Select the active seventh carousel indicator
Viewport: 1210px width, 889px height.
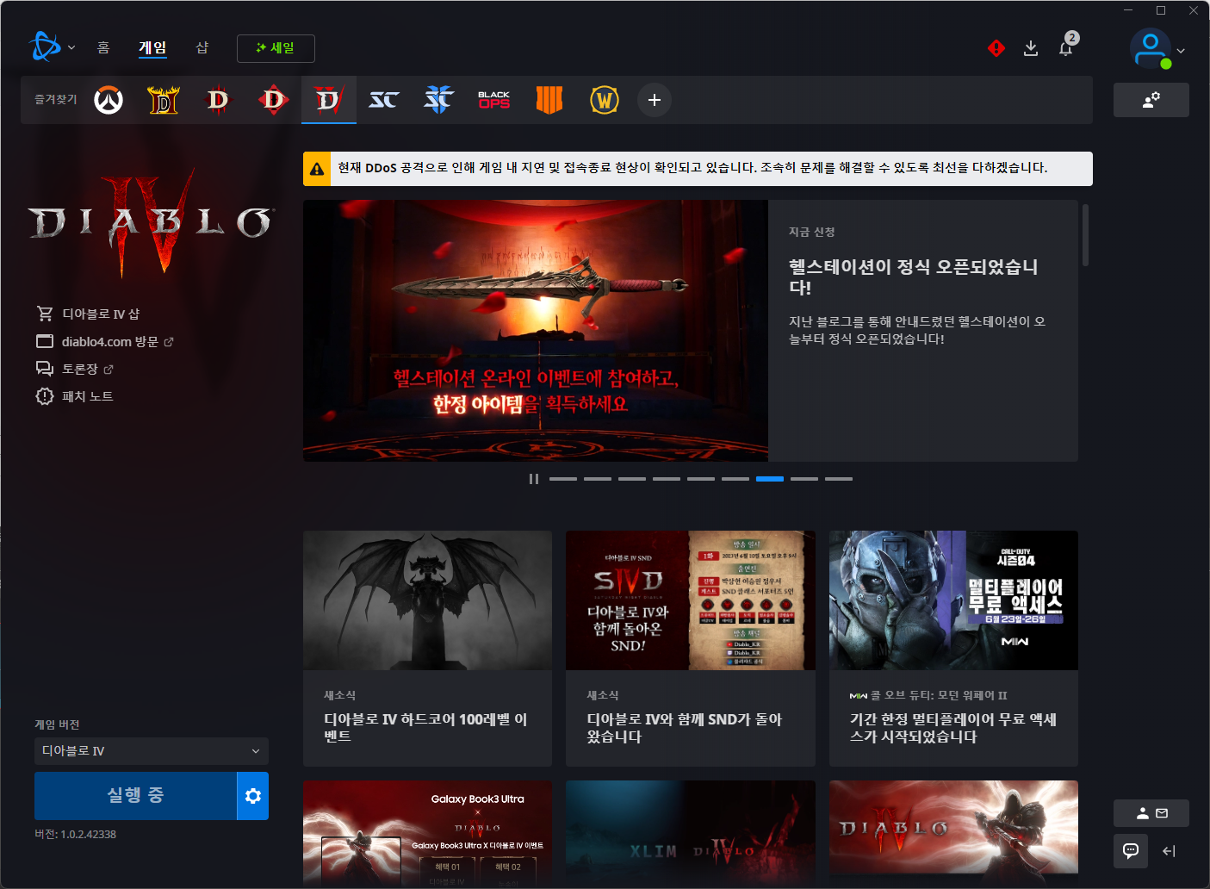tap(770, 479)
